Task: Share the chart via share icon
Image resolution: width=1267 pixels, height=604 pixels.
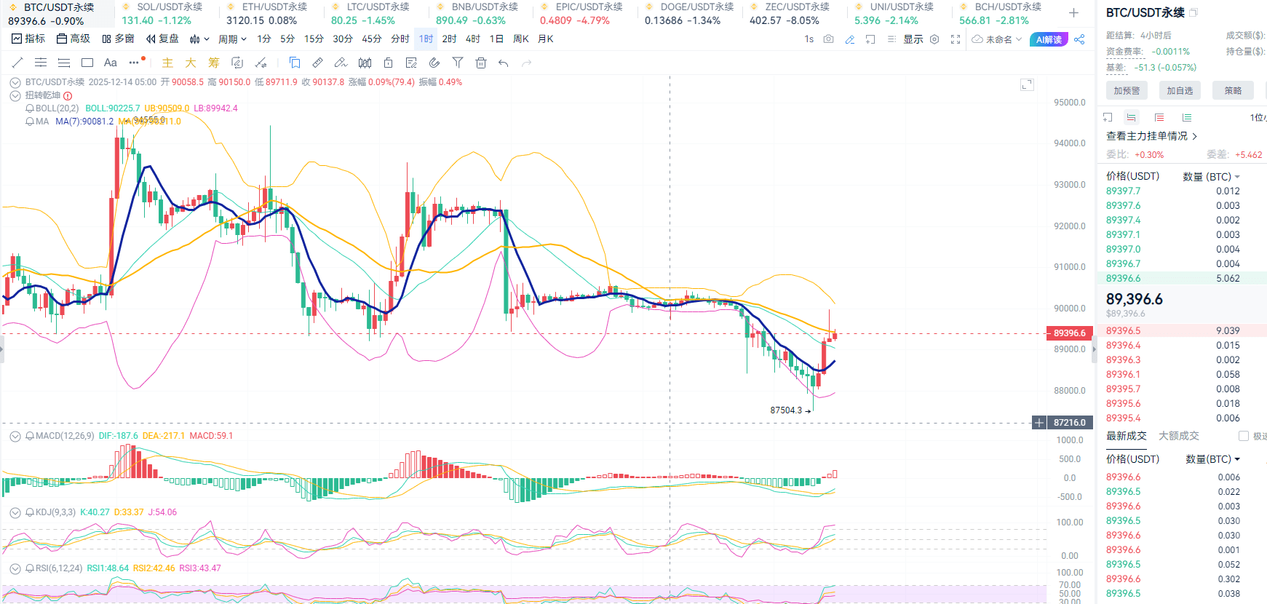Action: (x=1079, y=39)
